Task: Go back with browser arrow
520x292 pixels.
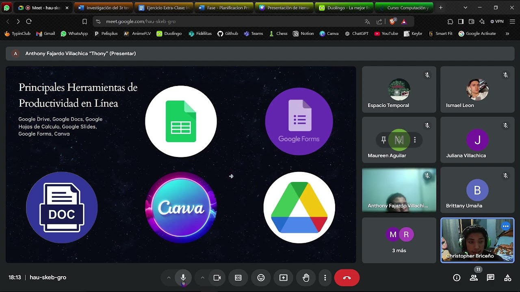Action: (x=7, y=21)
